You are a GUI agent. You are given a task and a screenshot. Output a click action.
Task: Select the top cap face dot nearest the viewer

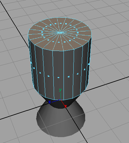(x=59, y=42)
